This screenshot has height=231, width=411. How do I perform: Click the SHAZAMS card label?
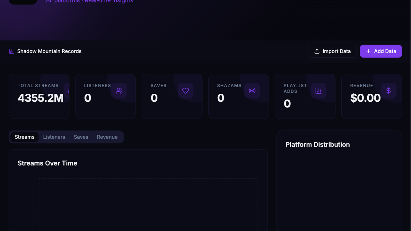(229, 86)
